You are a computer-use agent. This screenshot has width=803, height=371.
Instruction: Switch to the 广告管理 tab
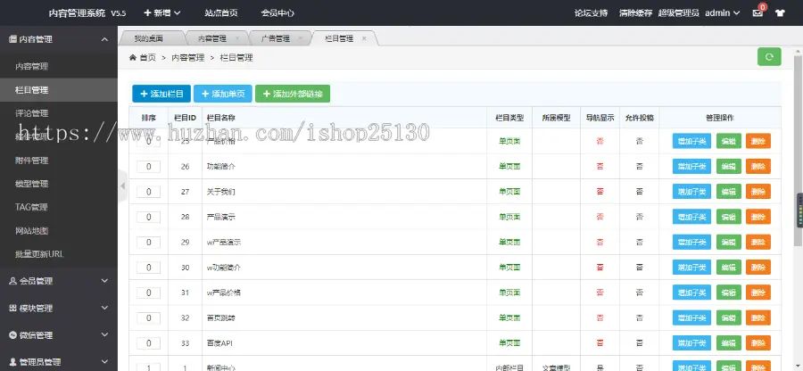click(276, 38)
